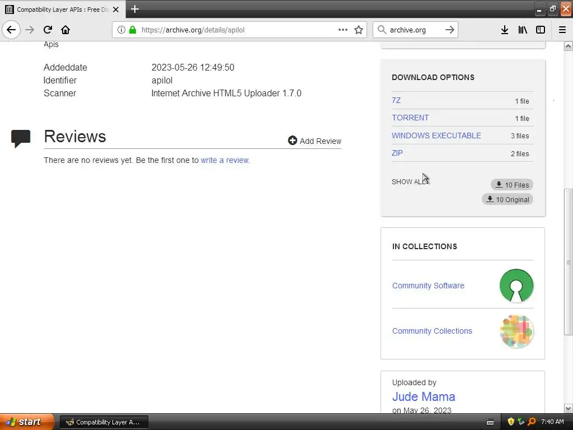
Task: Open a new browser tab
Action: (134, 9)
